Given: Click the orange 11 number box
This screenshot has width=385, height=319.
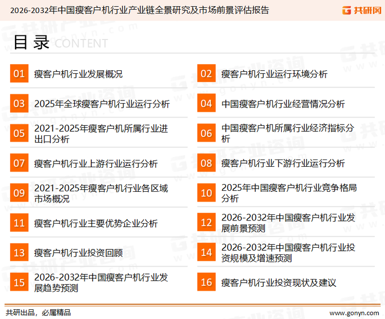Looking at the screenshot, I should point(19,223).
